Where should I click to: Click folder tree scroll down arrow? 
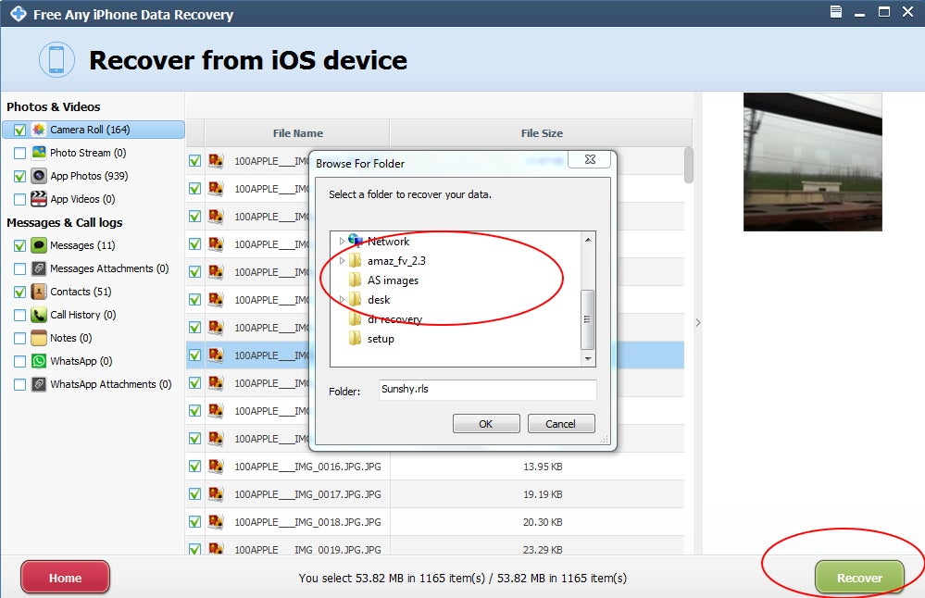(588, 358)
